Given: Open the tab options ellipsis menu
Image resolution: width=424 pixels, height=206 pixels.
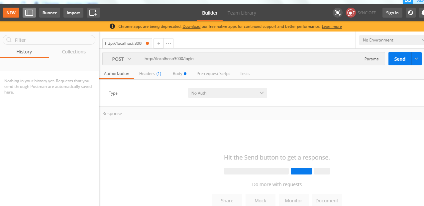Looking at the screenshot, I should pyautogui.click(x=168, y=43).
